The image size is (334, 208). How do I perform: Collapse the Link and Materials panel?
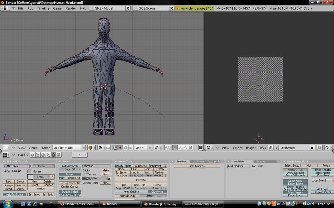click(4, 162)
